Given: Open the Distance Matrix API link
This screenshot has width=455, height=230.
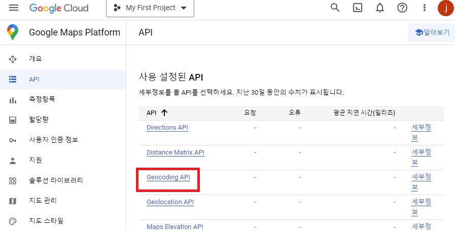Looking at the screenshot, I should click(176, 152).
